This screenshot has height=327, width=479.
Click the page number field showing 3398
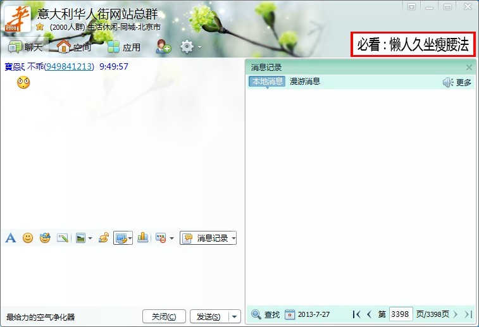[401, 314]
